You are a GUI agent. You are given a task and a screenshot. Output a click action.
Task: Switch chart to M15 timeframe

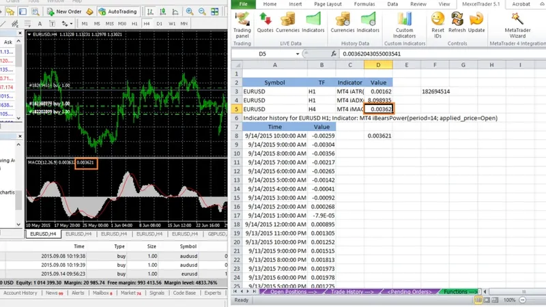click(x=109, y=24)
